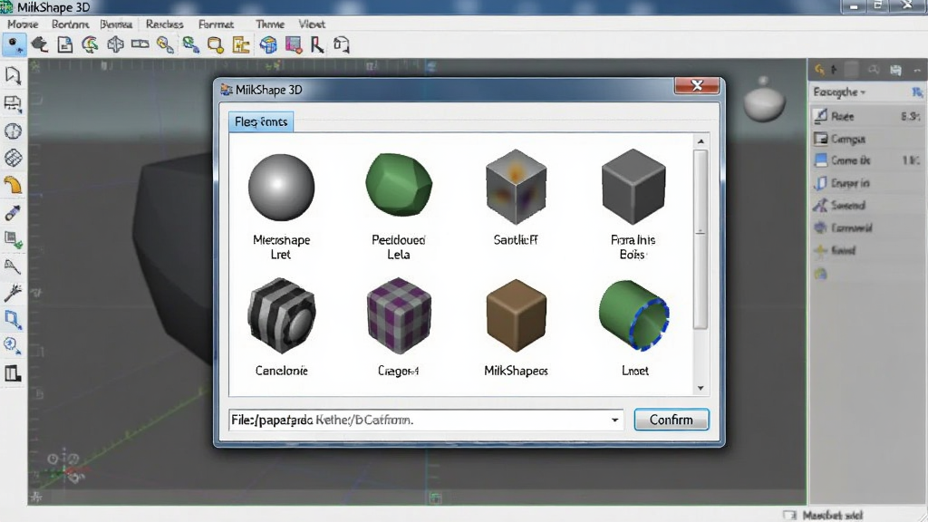Click the yellow pointer icon in right panel header
Screen dimensions: 928x522
819,70
